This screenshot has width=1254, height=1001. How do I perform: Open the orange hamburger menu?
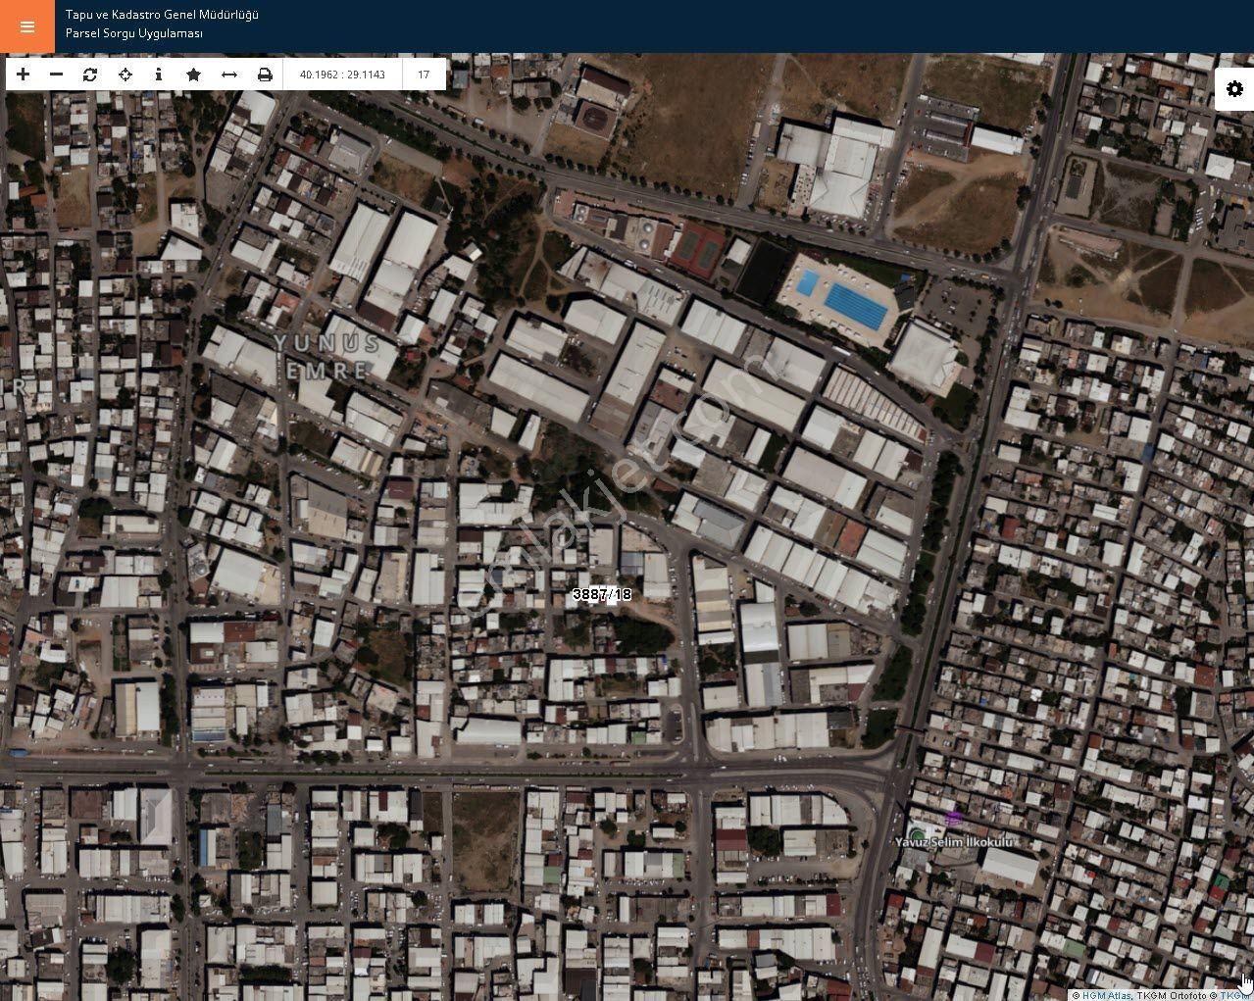click(26, 26)
